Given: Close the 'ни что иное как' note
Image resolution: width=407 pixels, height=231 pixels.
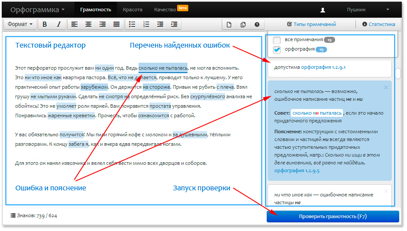Looking at the screenshot, I should coord(386,191).
